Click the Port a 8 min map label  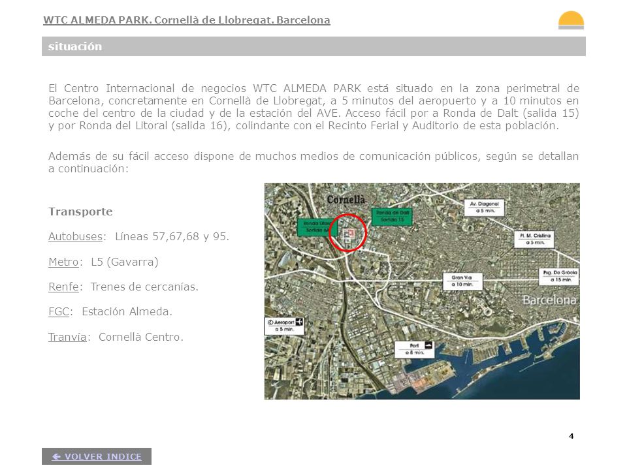click(414, 349)
